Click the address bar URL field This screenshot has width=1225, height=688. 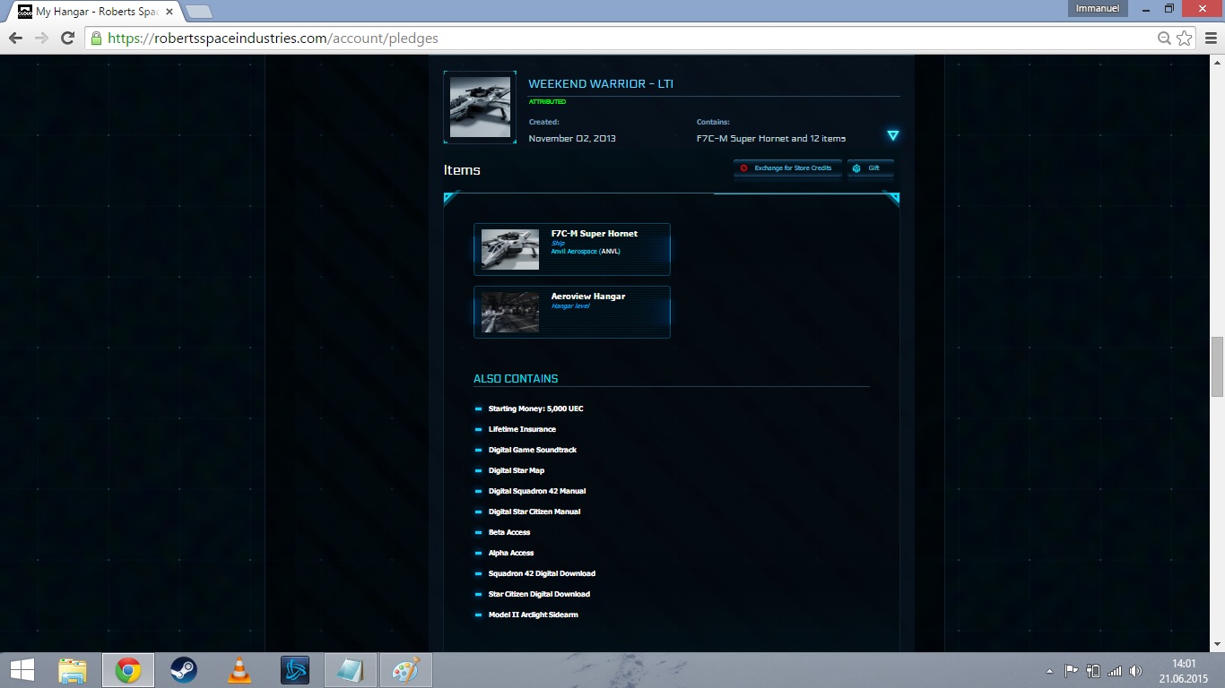coord(628,39)
